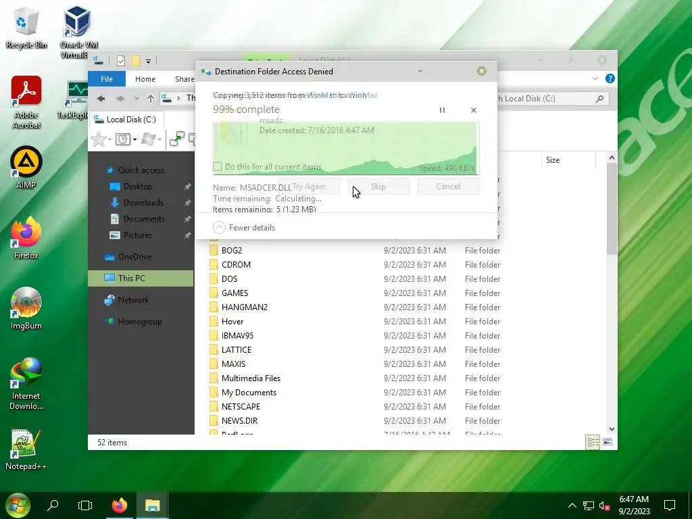
Task: Expand the ribbon with the chevron near Help
Action: tap(595, 78)
